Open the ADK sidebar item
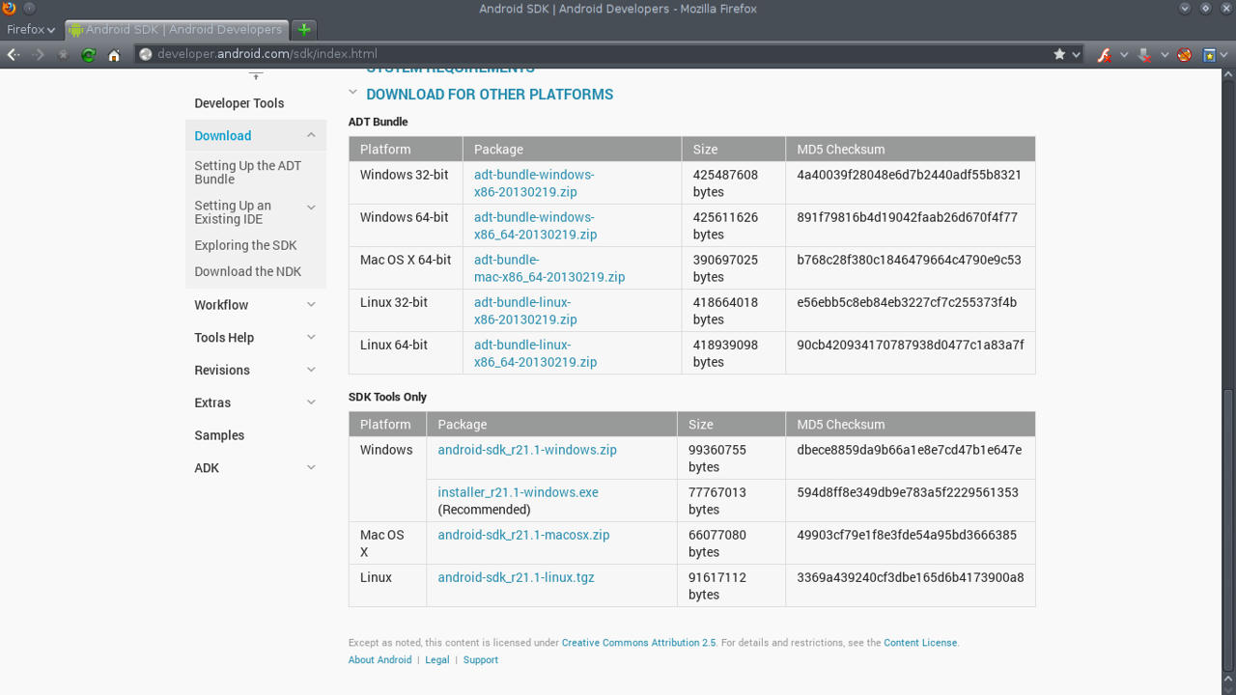 coord(207,468)
